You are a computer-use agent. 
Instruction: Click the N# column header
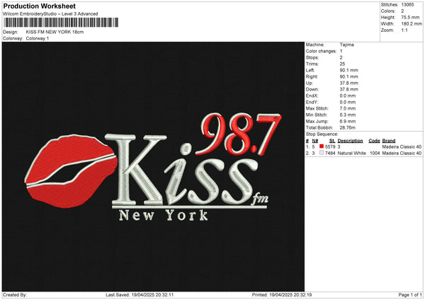pyautogui.click(x=315, y=141)
